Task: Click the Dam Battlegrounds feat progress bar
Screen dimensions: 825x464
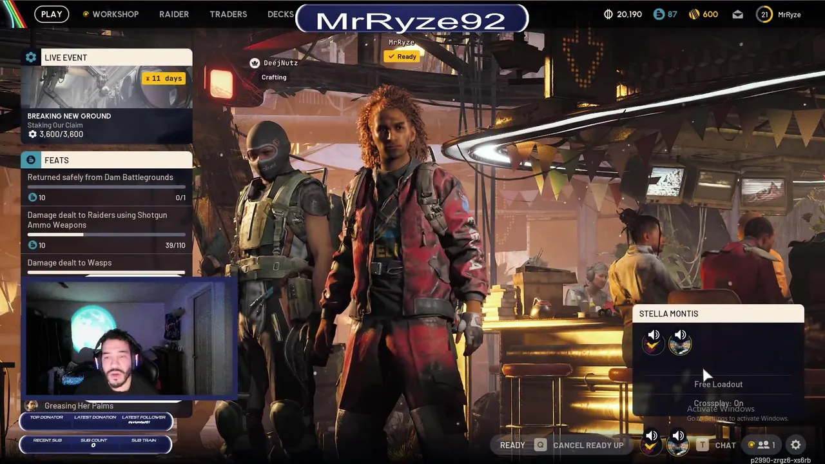Action: click(106, 188)
